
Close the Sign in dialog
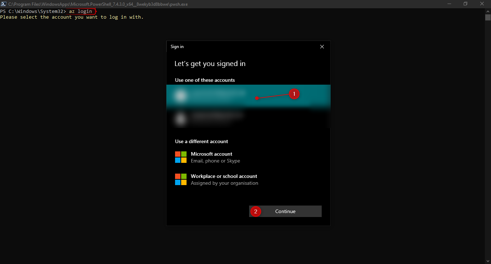point(322,47)
